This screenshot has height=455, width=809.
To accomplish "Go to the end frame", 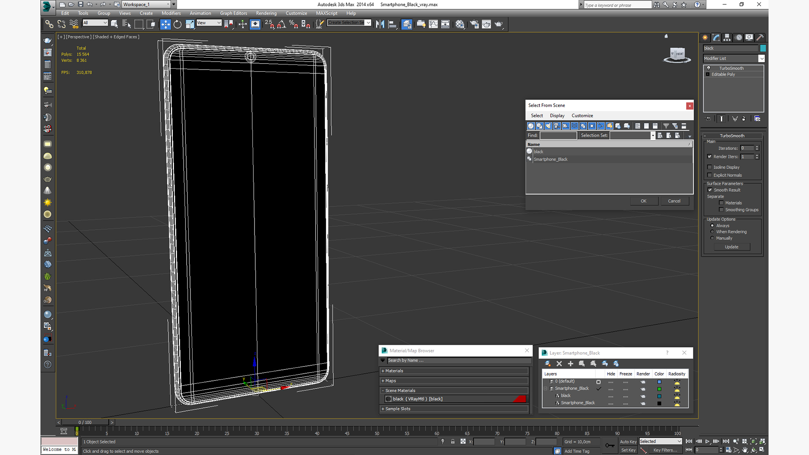I will (x=726, y=442).
